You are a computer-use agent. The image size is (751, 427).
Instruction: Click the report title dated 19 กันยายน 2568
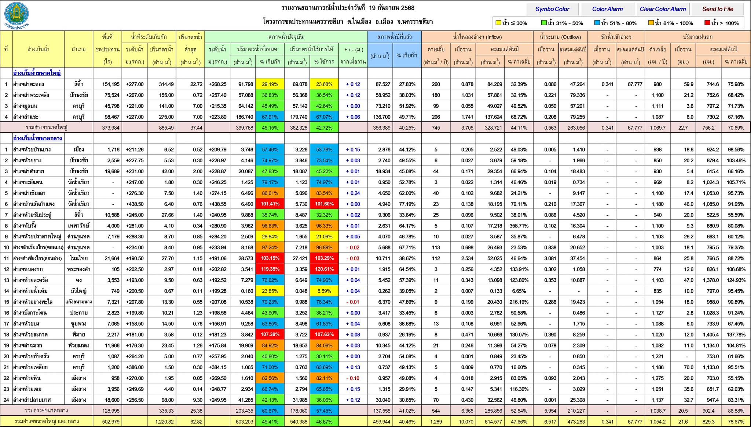[x=348, y=8]
